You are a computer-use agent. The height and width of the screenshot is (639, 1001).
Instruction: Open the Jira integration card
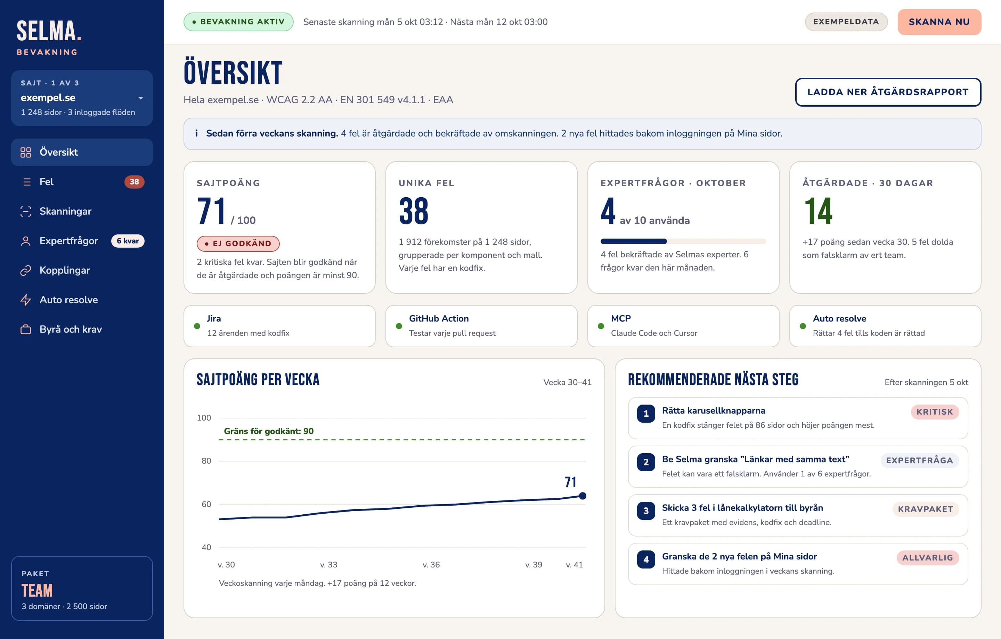[279, 326]
